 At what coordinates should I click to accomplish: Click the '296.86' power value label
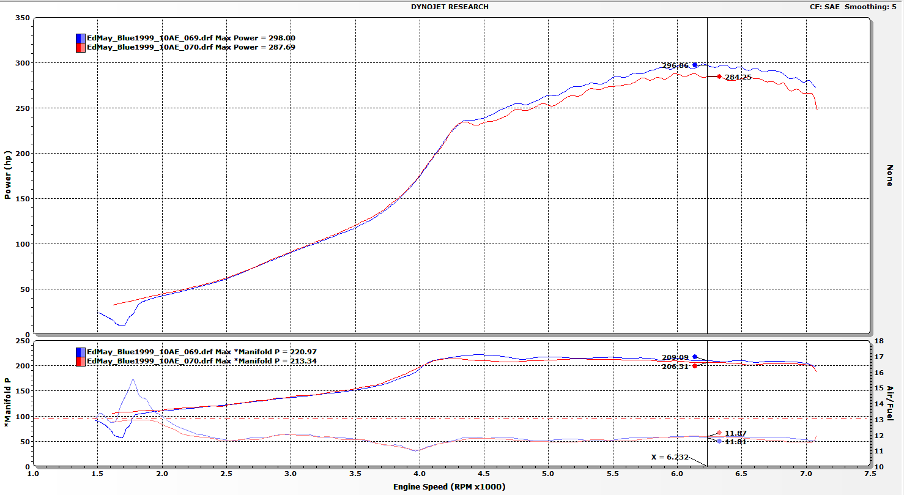tap(675, 65)
